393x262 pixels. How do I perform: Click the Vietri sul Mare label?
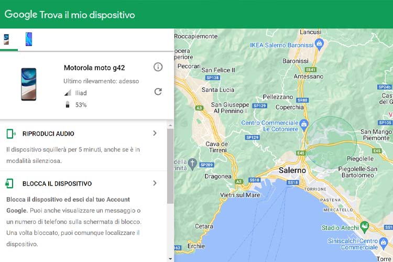240,195
